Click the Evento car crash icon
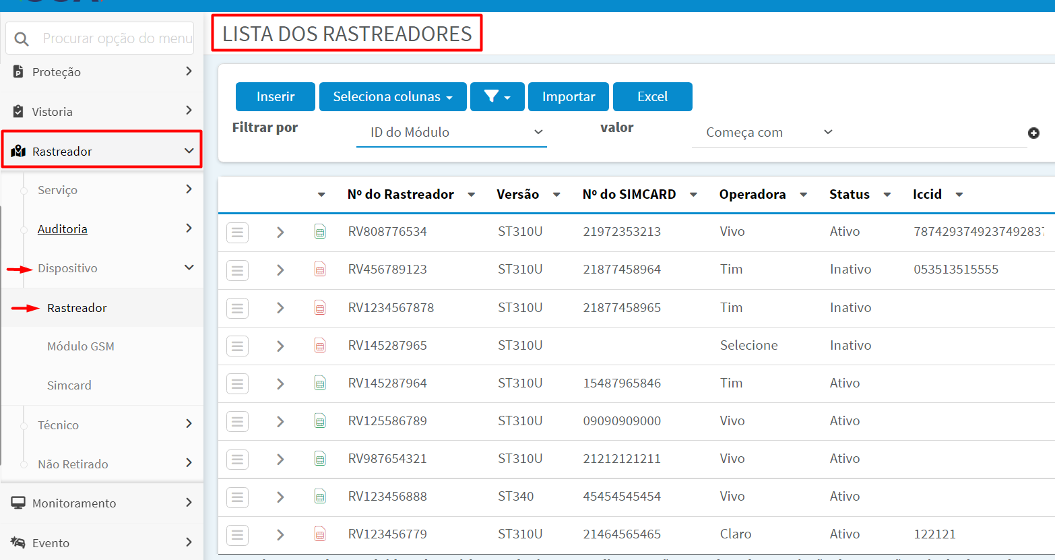The image size is (1055, 560). [x=18, y=542]
